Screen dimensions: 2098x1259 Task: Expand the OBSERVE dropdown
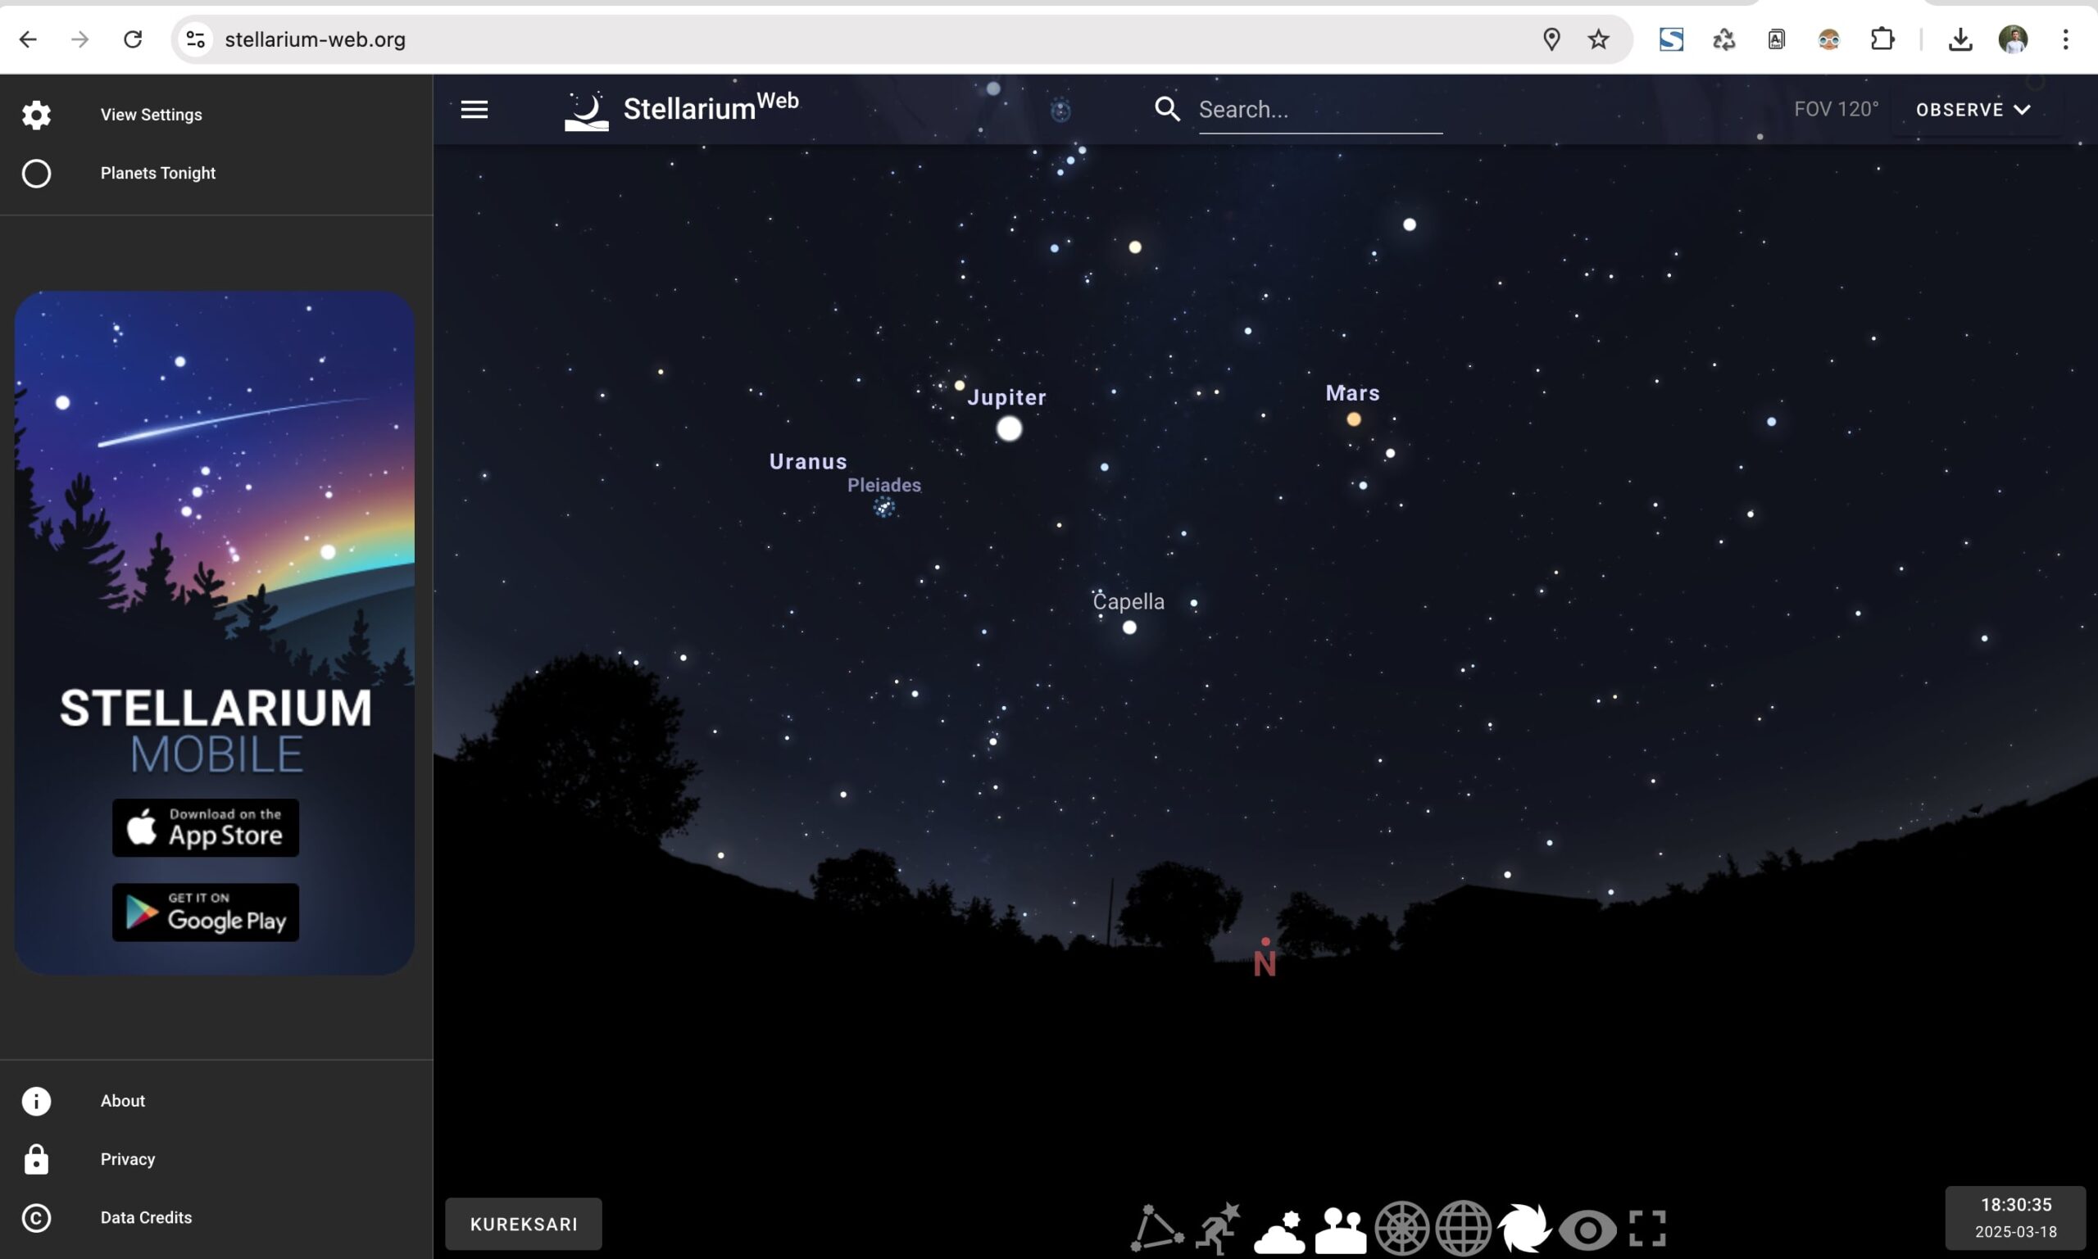tap(1973, 110)
